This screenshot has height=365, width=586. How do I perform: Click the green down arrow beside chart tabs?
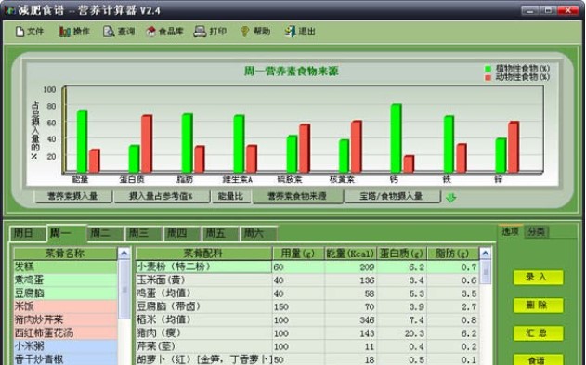(451, 198)
